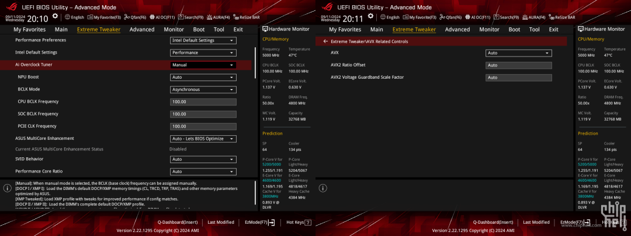This screenshot has width=631, height=236.
Task: Launch Qfan(F6) control in right screen
Action: tap(450, 17)
